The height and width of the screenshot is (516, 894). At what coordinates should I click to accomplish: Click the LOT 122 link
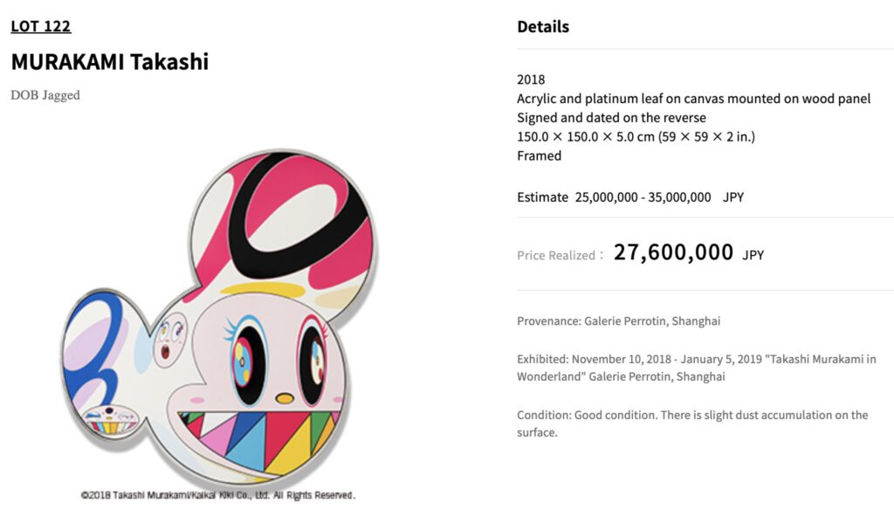tap(40, 26)
